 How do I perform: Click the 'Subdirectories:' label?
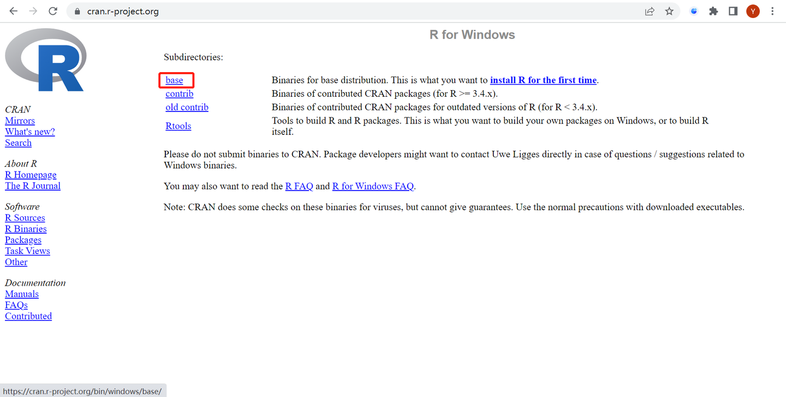coord(193,57)
